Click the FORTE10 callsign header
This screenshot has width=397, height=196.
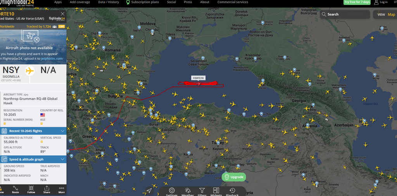(7, 14)
